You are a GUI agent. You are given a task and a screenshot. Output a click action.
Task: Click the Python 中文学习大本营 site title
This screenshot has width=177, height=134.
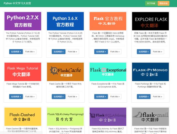[17, 3]
